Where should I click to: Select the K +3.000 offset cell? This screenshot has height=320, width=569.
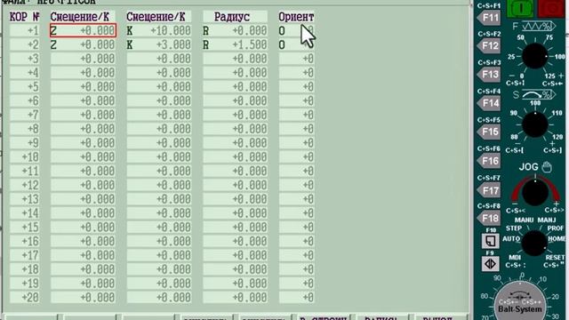tap(158, 44)
